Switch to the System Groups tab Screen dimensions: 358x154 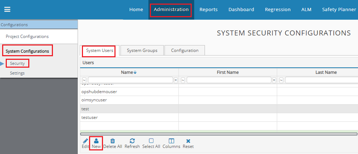tap(142, 50)
